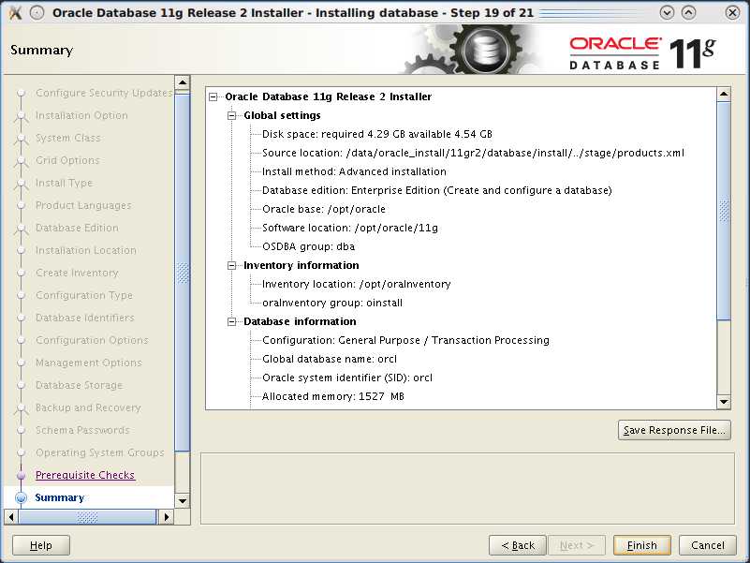Select the Oracle base: /opt/oracle row
This screenshot has width=750, height=563.
(x=324, y=209)
